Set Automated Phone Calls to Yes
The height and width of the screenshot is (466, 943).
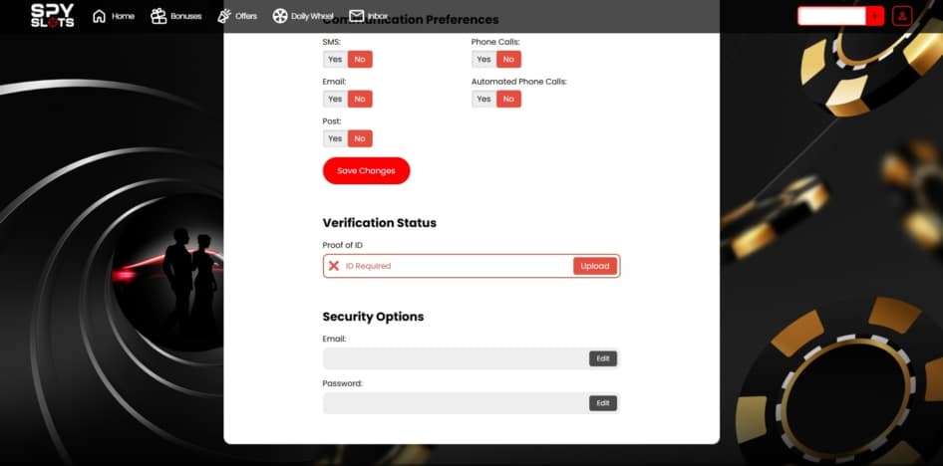click(483, 100)
